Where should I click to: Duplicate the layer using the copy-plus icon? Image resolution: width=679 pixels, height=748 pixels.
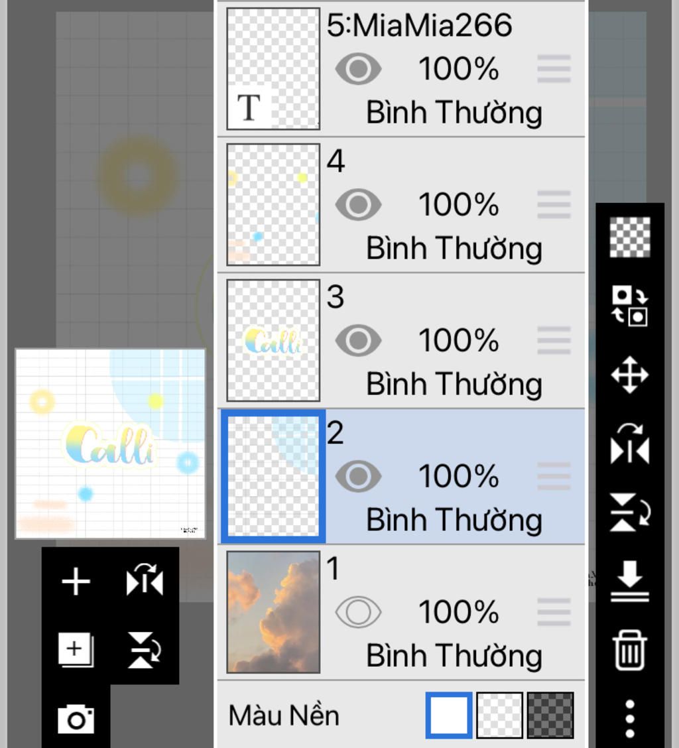pyautogui.click(x=76, y=650)
